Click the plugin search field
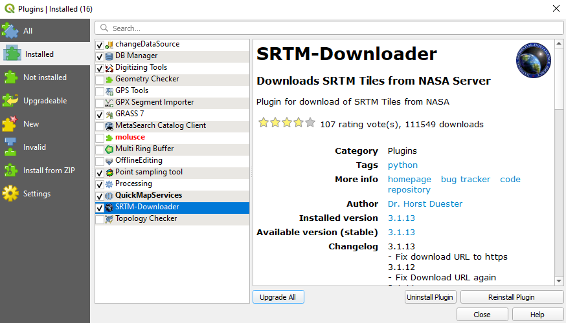Viewport: 566px width, 323px height. pyautogui.click(x=329, y=28)
